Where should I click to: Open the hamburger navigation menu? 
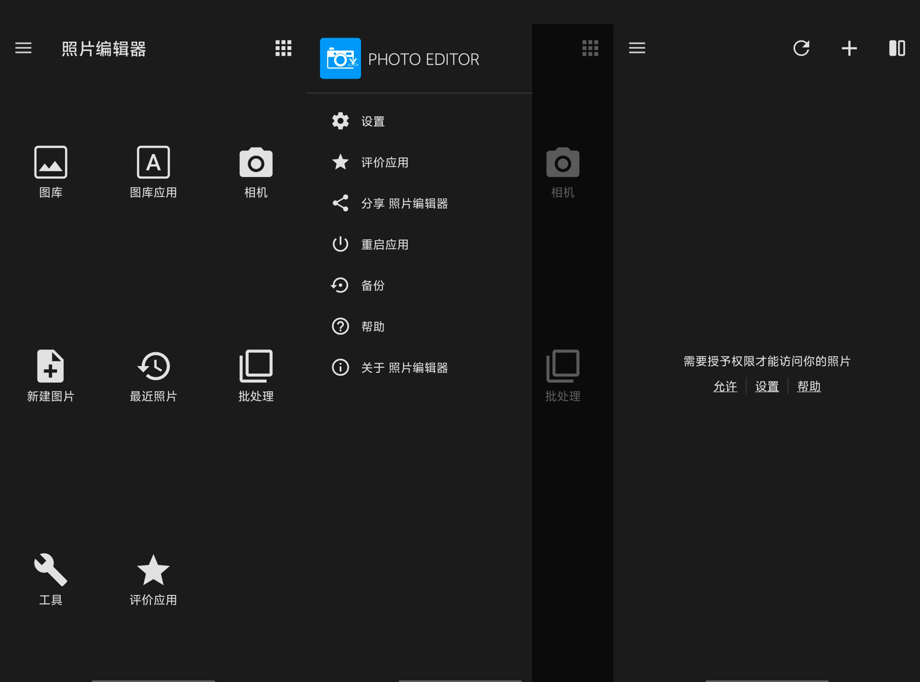[x=24, y=48]
